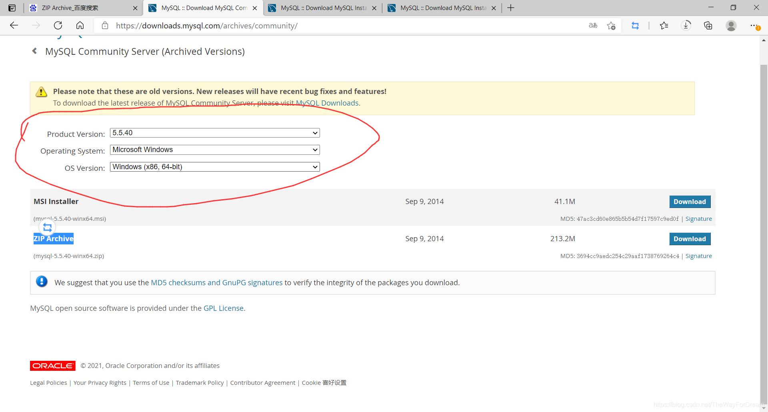The image size is (768, 412).
Task: Click the 41.1M file size
Action: (x=564, y=201)
